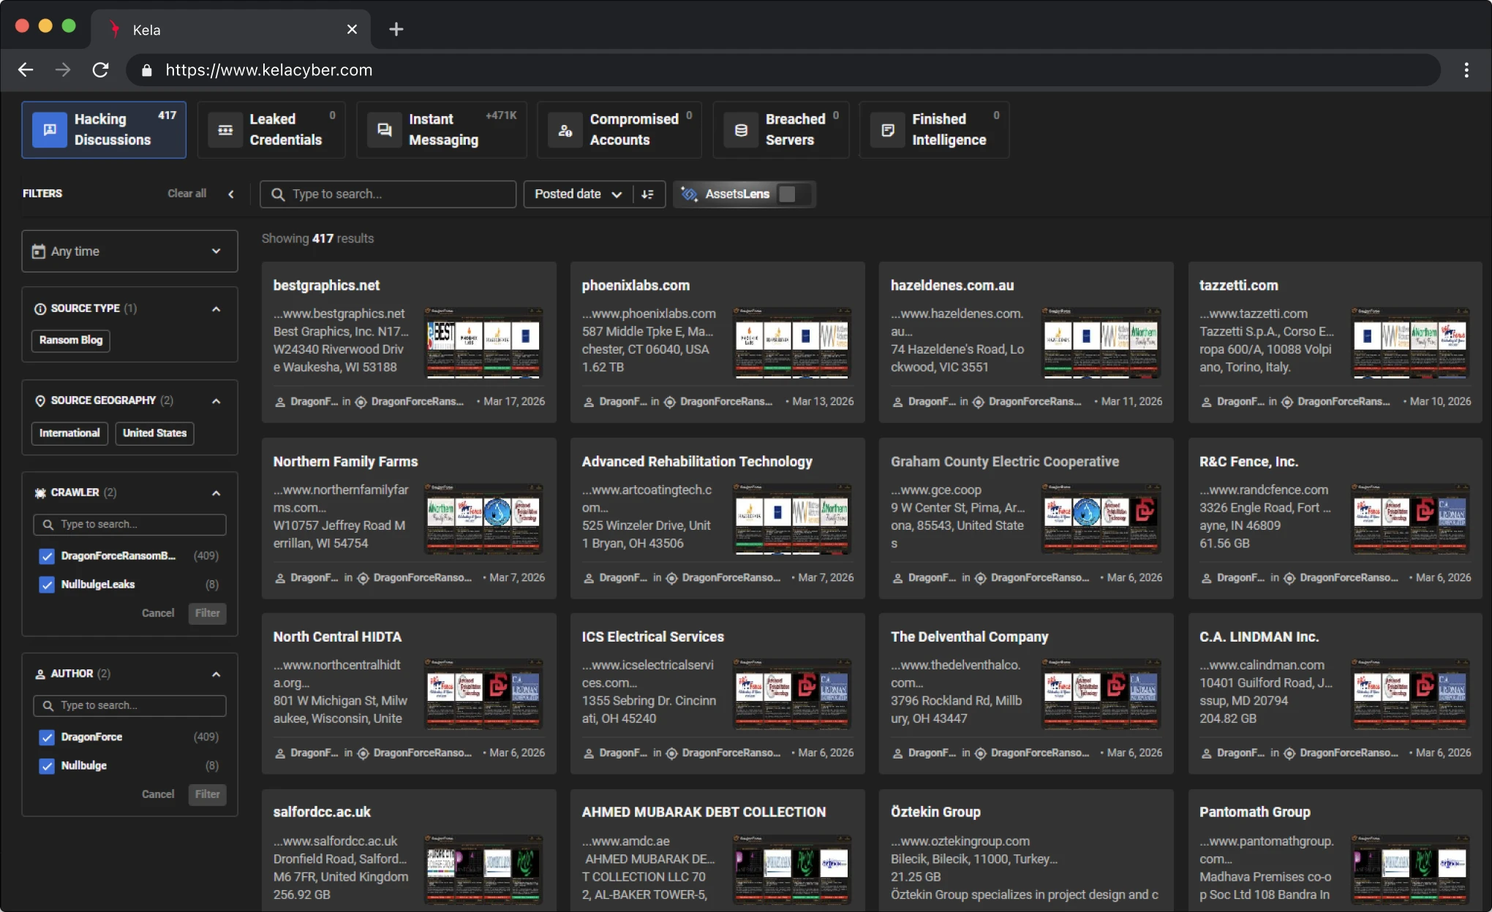Open the salfordcc.ac.uk result
This screenshot has width=1492, height=912.
(409, 851)
